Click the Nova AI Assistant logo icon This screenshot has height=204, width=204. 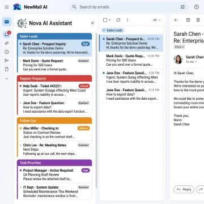coord(22,23)
